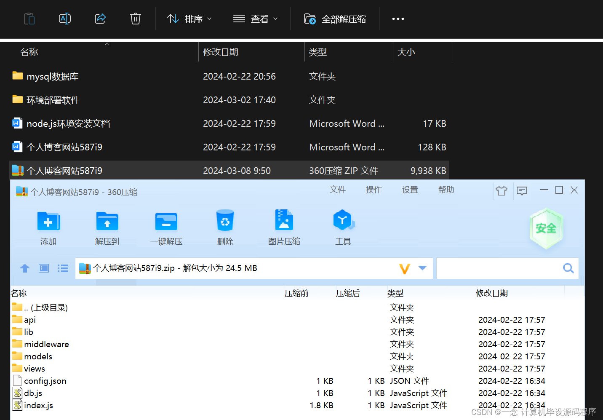Open the 设置 menu in 360压缩
This screenshot has height=420, width=603.
coord(410,190)
